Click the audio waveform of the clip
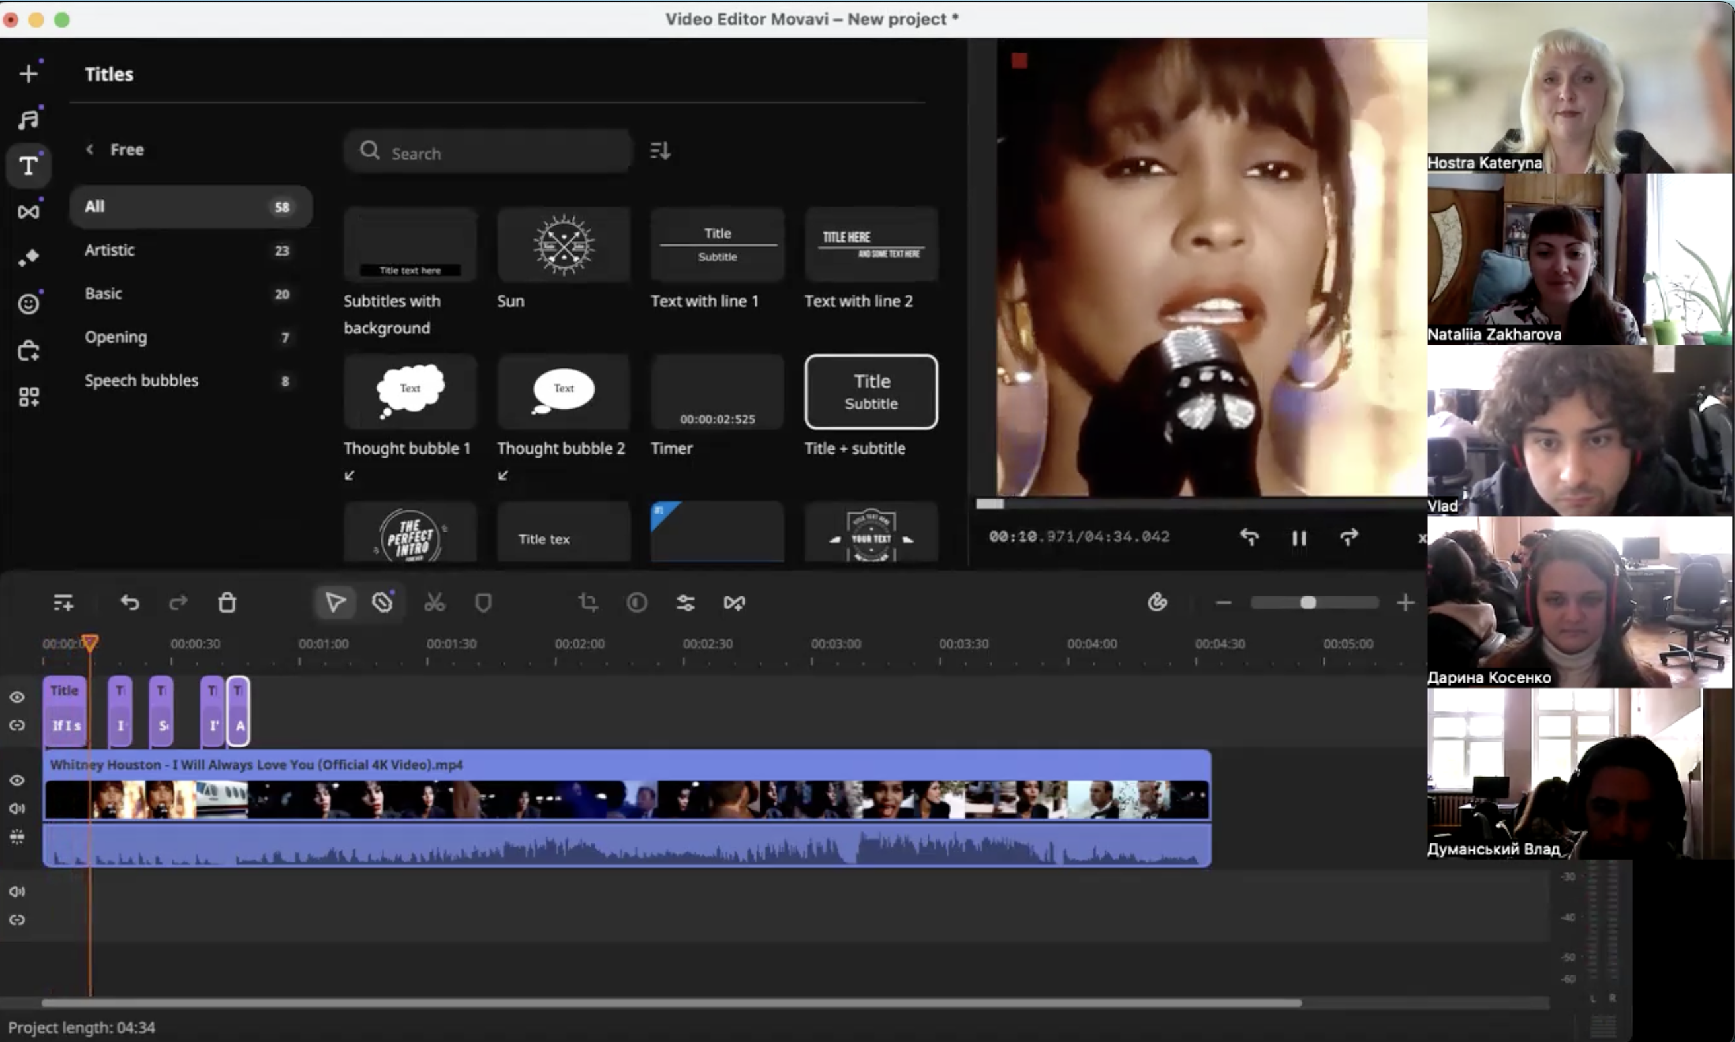 tap(626, 845)
